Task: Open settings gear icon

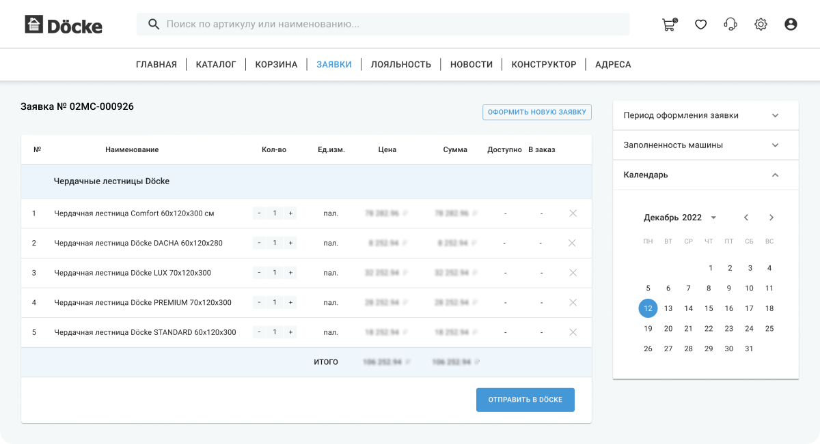Action: 761,25
